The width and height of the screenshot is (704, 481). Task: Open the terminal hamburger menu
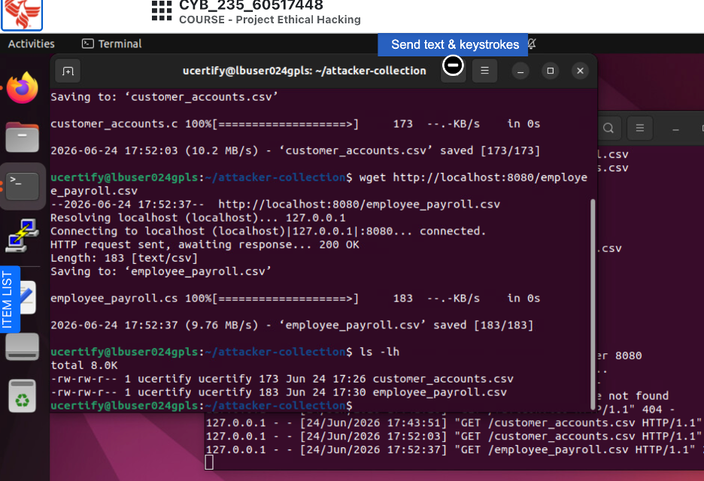484,71
